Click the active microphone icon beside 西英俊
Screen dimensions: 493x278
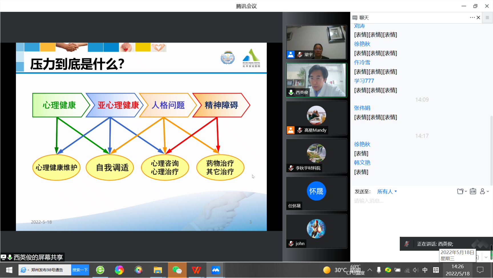(x=291, y=92)
